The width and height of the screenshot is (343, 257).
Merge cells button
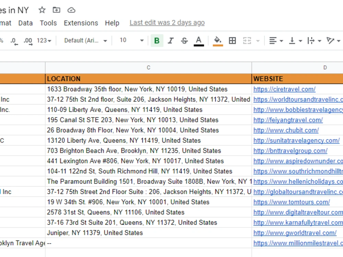[247, 41]
